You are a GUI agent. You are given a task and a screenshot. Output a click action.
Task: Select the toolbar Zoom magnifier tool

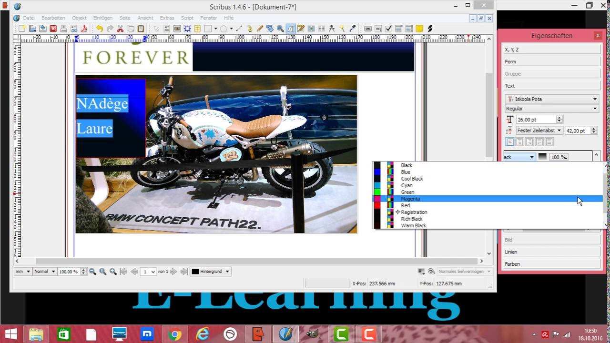[x=280, y=29]
